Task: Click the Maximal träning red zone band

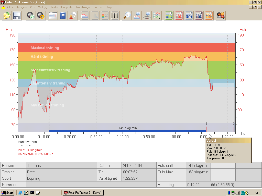Action: (127, 48)
